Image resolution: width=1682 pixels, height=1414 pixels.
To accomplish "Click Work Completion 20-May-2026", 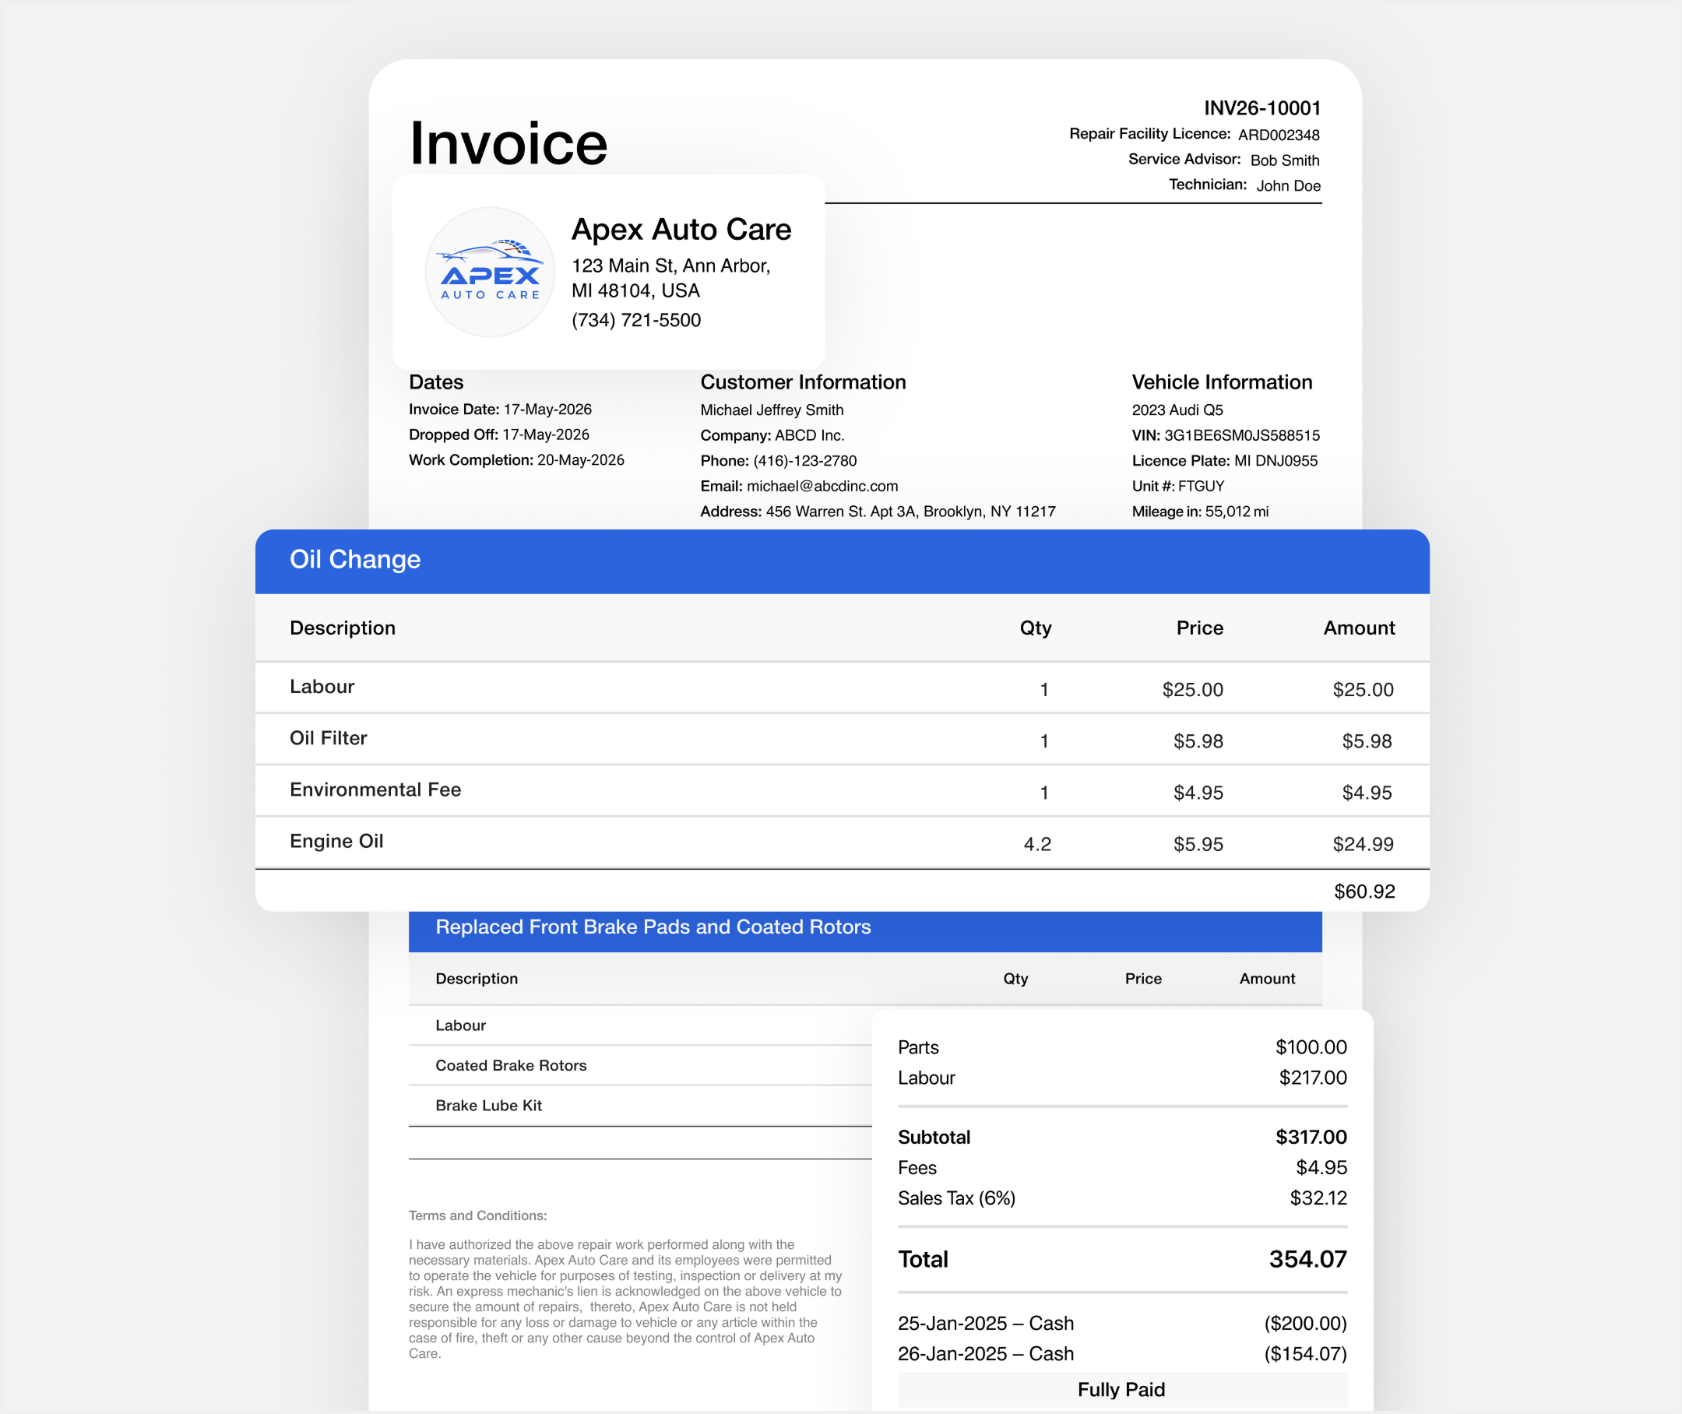I will [516, 460].
